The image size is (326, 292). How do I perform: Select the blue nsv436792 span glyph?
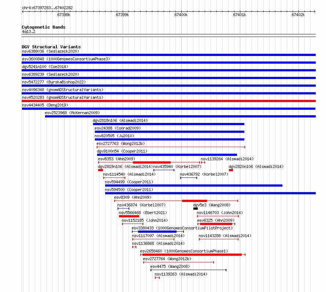[189, 178]
